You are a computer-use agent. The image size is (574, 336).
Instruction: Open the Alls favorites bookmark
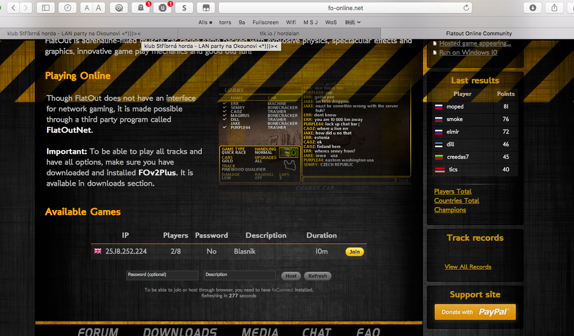[x=205, y=22]
